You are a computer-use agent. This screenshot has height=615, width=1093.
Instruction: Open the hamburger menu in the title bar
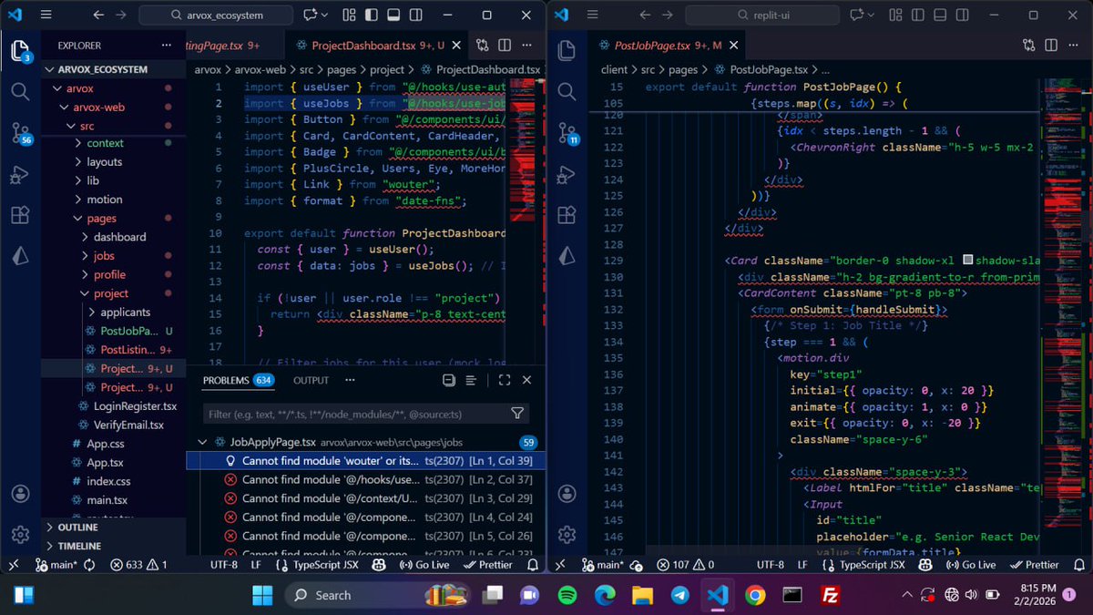[45, 15]
